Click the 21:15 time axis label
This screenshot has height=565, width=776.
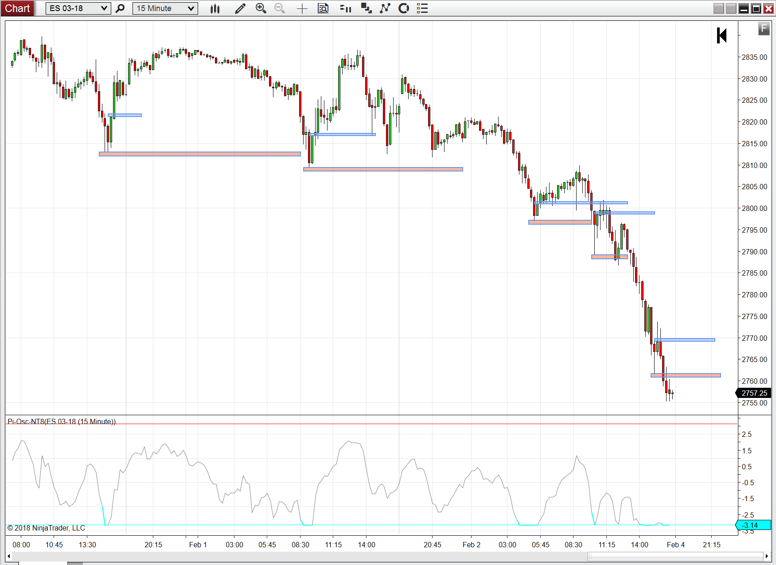point(711,545)
